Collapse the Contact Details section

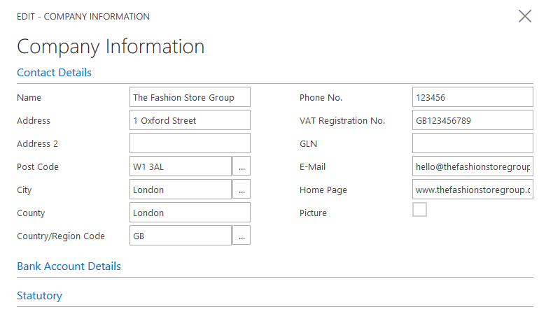(54, 73)
